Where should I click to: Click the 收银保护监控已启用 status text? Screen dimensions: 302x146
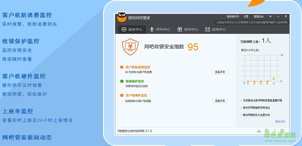137,86
